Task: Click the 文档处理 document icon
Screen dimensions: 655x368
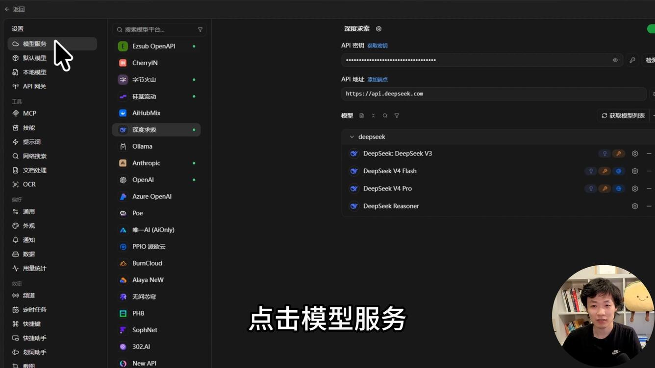Action: pyautogui.click(x=16, y=170)
